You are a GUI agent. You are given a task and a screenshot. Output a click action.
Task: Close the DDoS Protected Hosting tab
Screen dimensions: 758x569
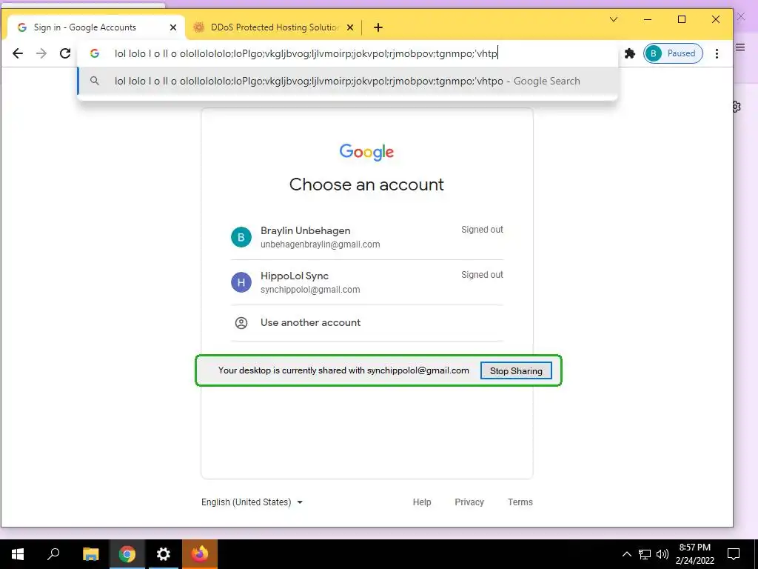point(350,27)
